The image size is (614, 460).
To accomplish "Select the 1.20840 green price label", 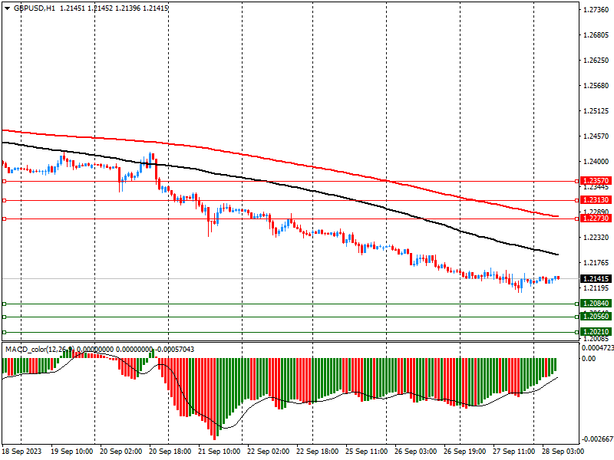I will point(596,304).
